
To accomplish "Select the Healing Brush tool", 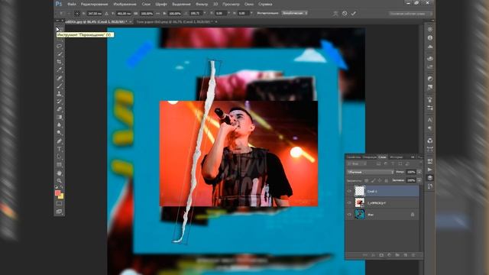I will point(59,78).
